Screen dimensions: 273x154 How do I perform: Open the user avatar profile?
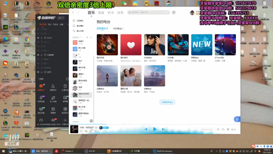[192, 13]
